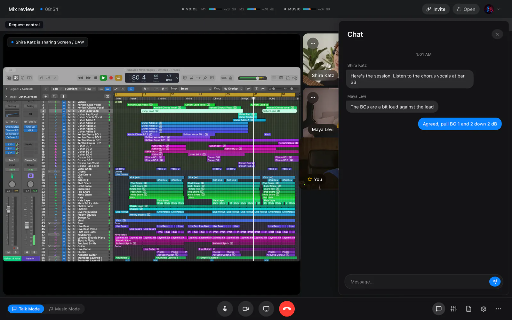Toggle the chat panel with speech-bubble icon
Screen dimensions: 512x320
click(x=439, y=309)
